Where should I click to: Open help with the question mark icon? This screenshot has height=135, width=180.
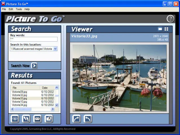click(x=170, y=19)
